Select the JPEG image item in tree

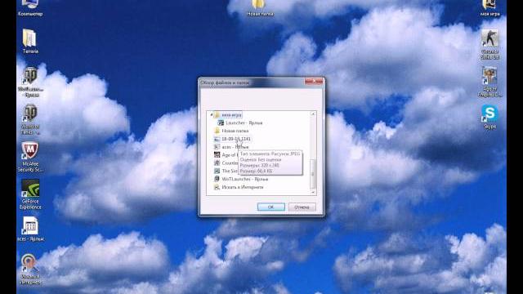[x=232, y=139]
